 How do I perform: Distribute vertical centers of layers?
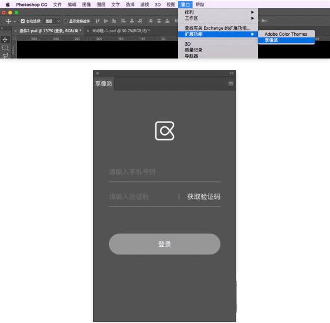pos(159,21)
